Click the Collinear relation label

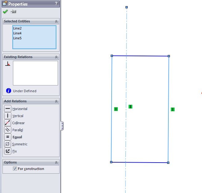coord(19,123)
